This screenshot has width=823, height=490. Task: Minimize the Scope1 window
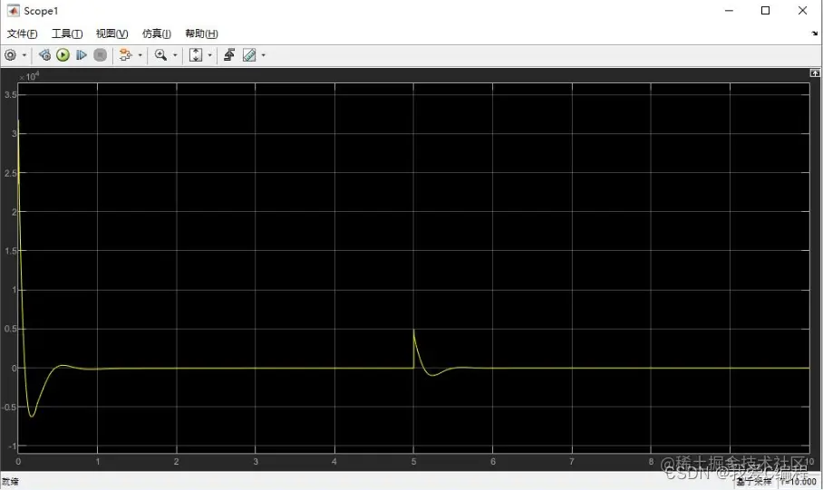[x=729, y=11]
